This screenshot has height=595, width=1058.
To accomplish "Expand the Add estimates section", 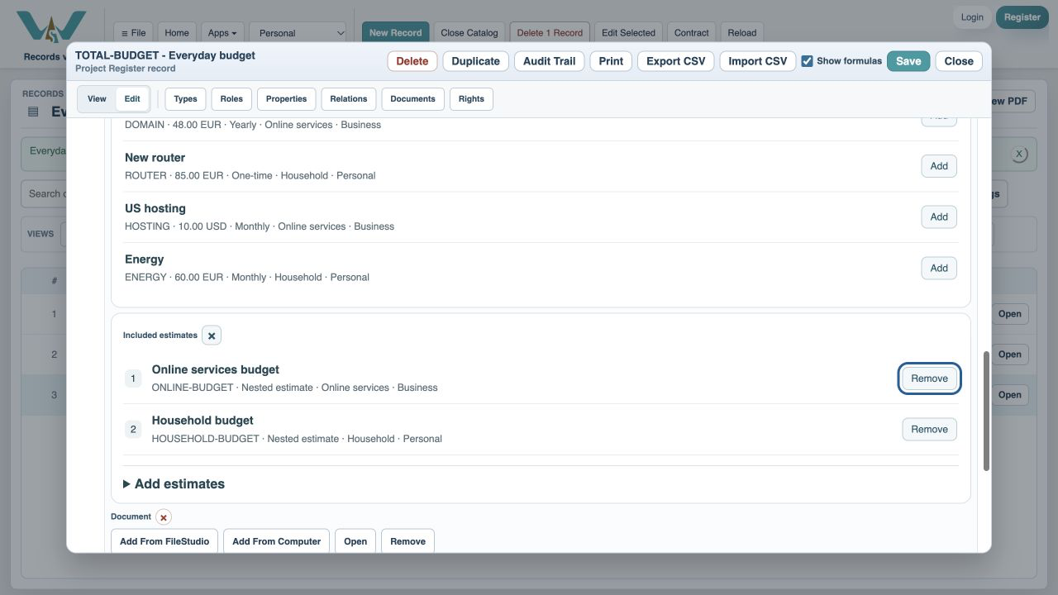I will (174, 484).
